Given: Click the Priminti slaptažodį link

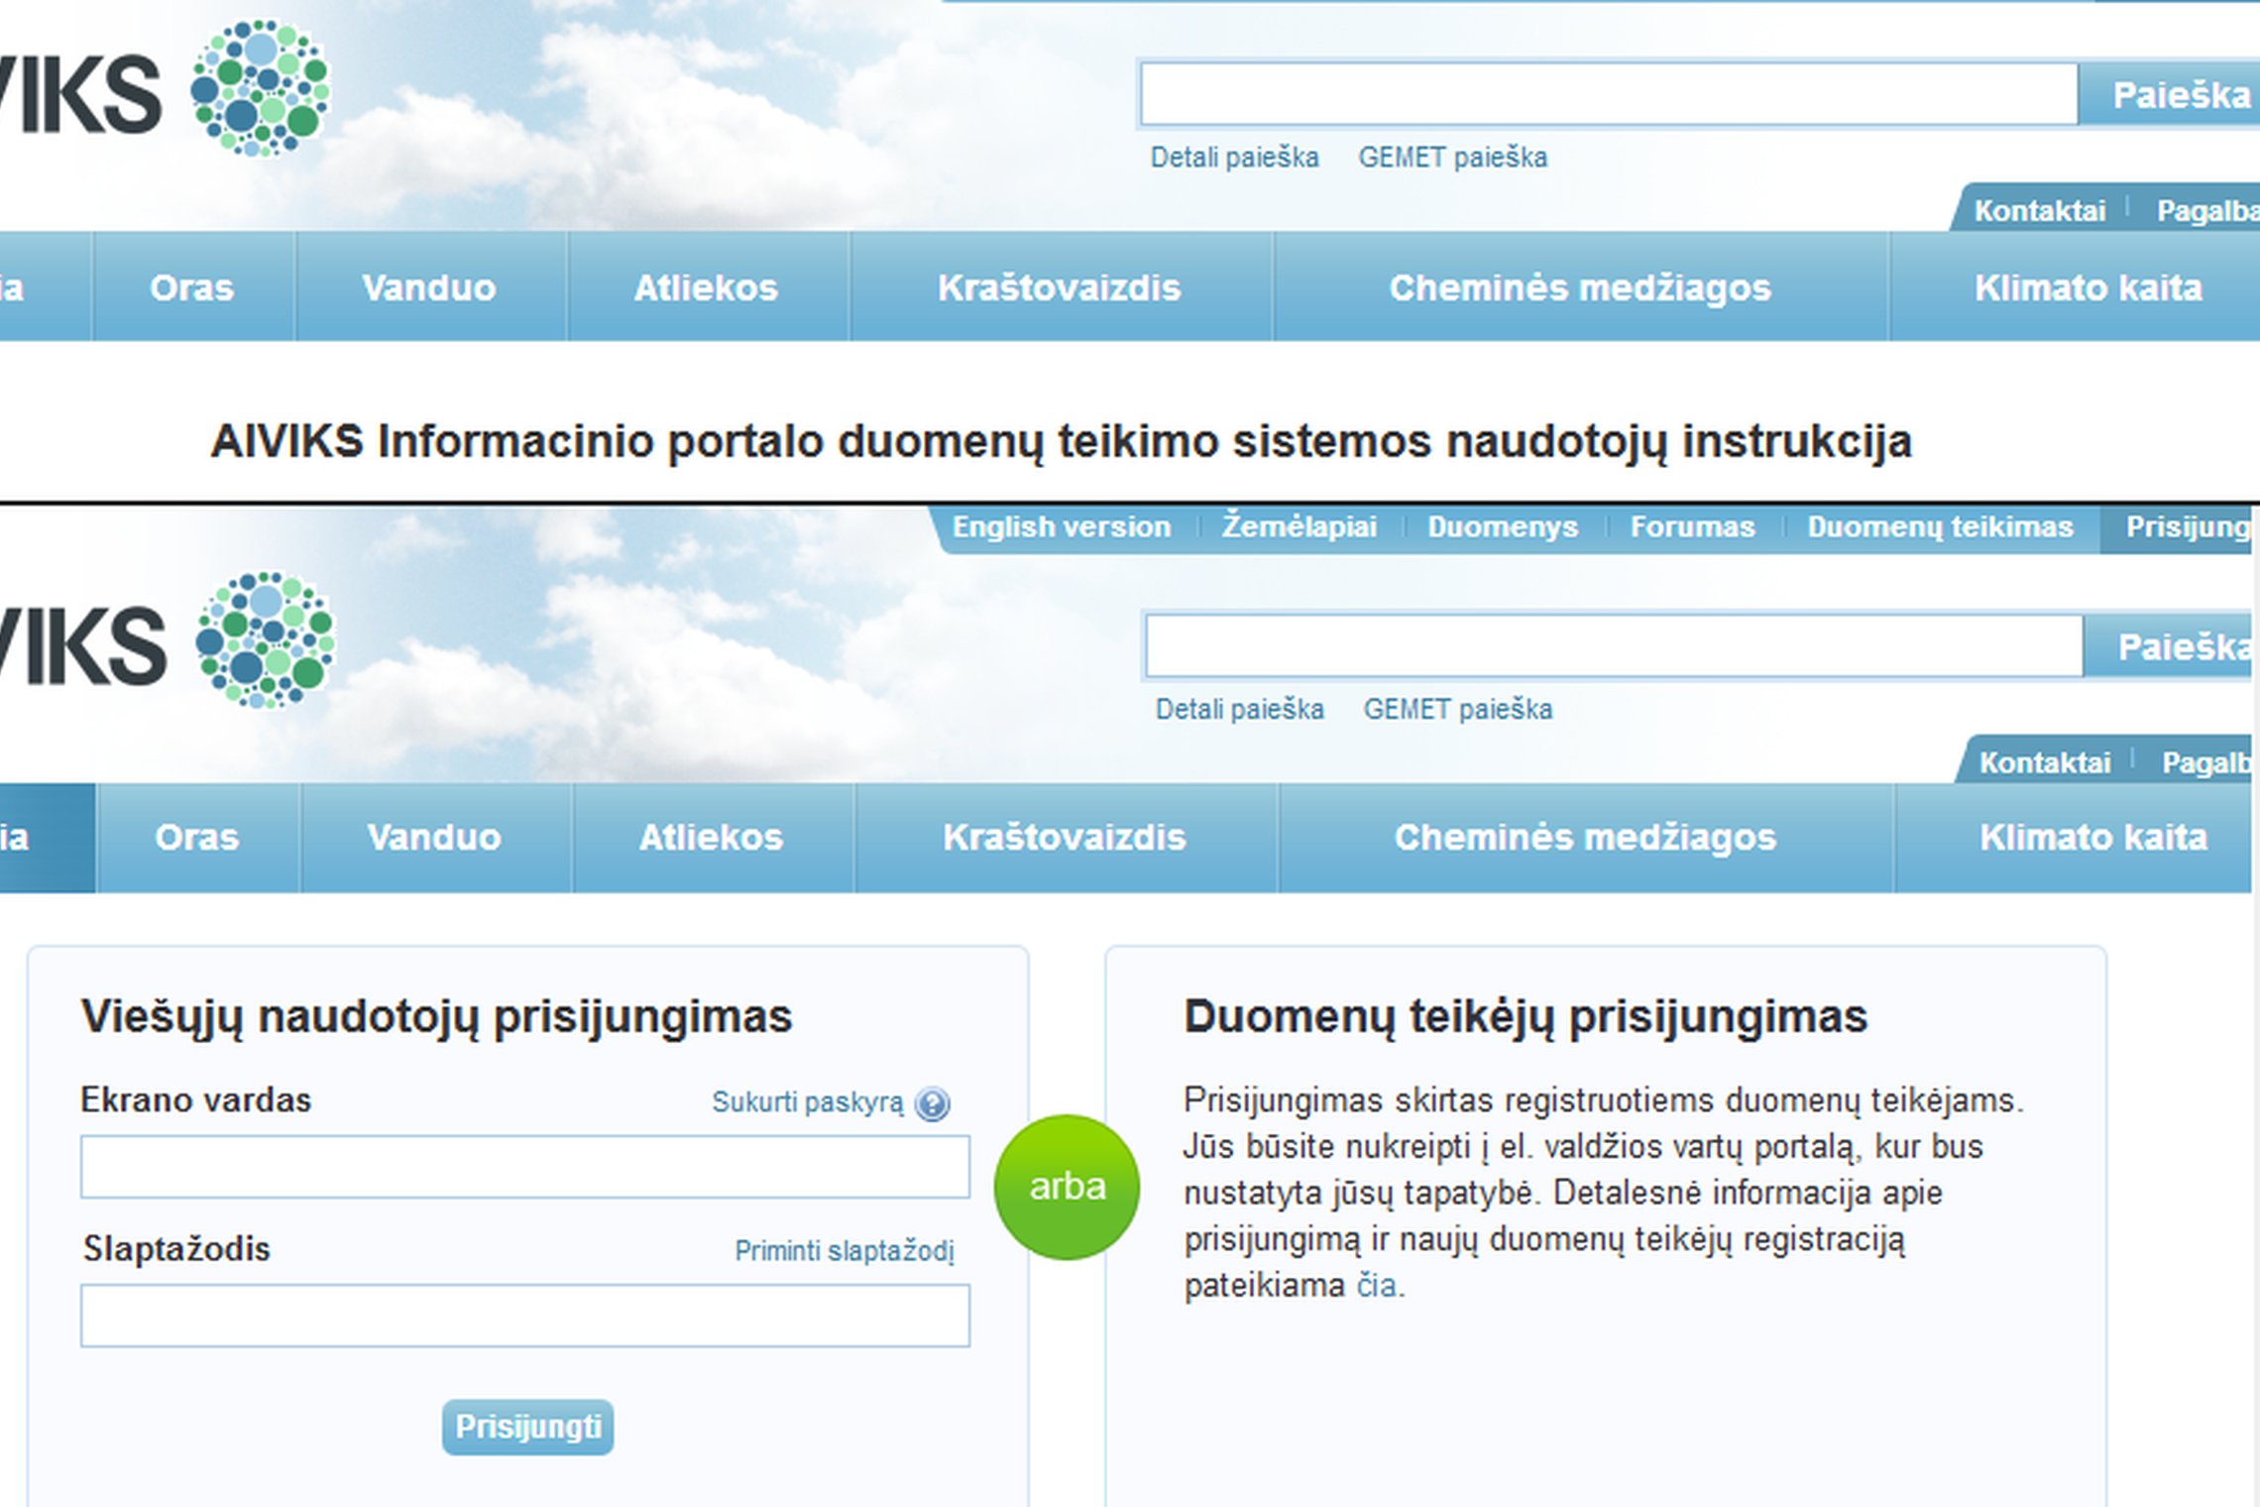Looking at the screenshot, I should point(845,1251).
